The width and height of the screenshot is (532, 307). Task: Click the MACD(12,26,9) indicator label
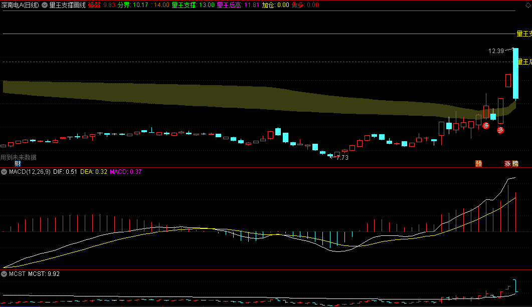coord(30,172)
